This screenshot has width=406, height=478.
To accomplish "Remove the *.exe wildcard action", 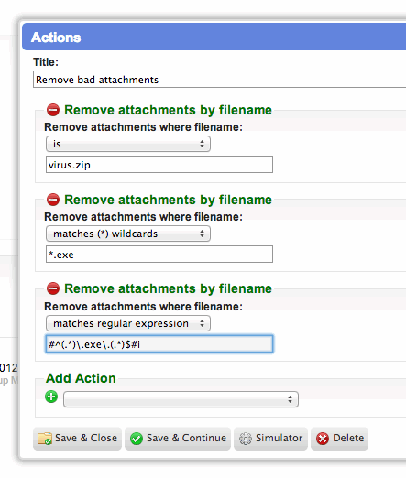I will point(53,200).
